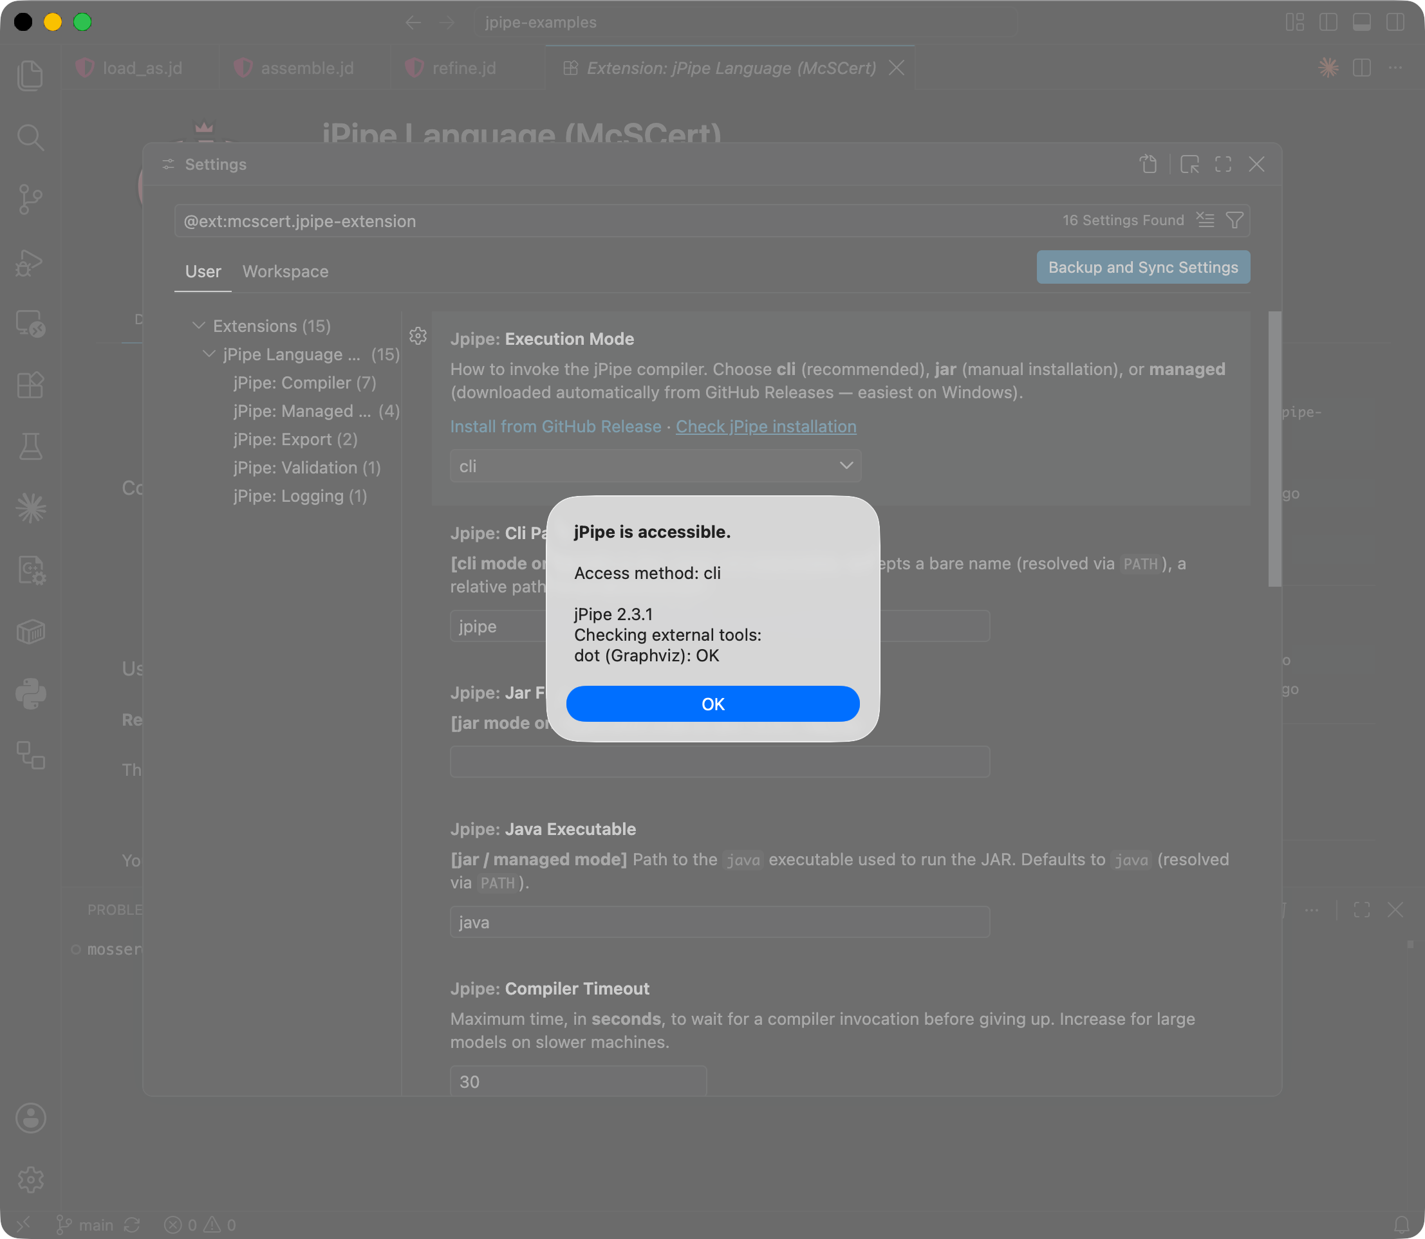Click the Compiler Timeout value field
The image size is (1425, 1239).
[x=578, y=1081]
